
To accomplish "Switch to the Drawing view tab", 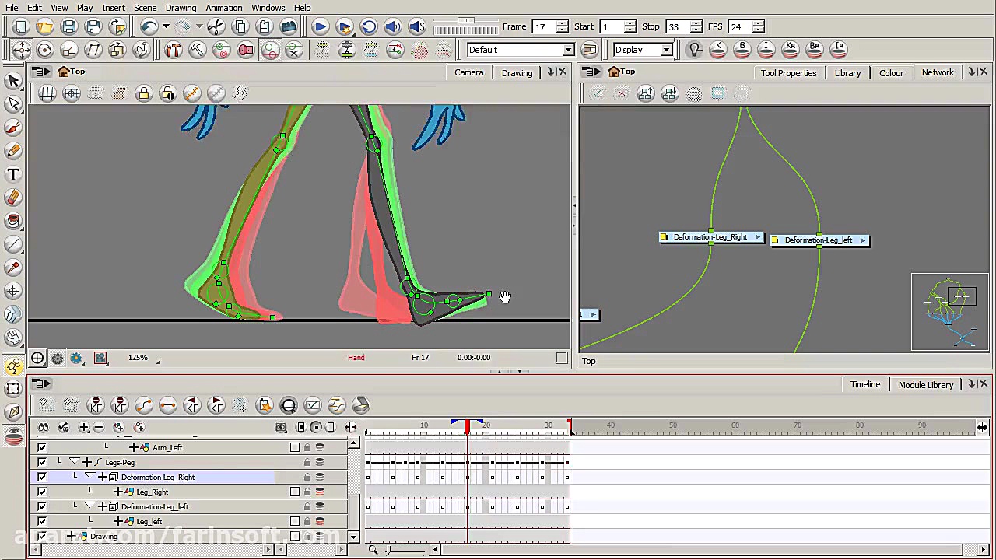I will click(517, 73).
